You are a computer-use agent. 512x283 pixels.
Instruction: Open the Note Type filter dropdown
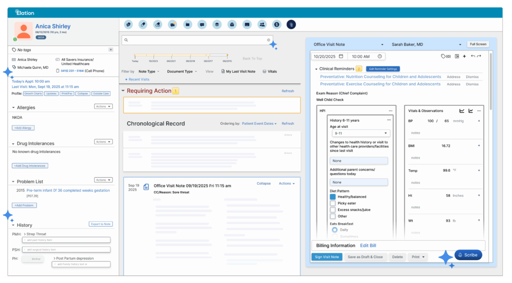[149, 71]
